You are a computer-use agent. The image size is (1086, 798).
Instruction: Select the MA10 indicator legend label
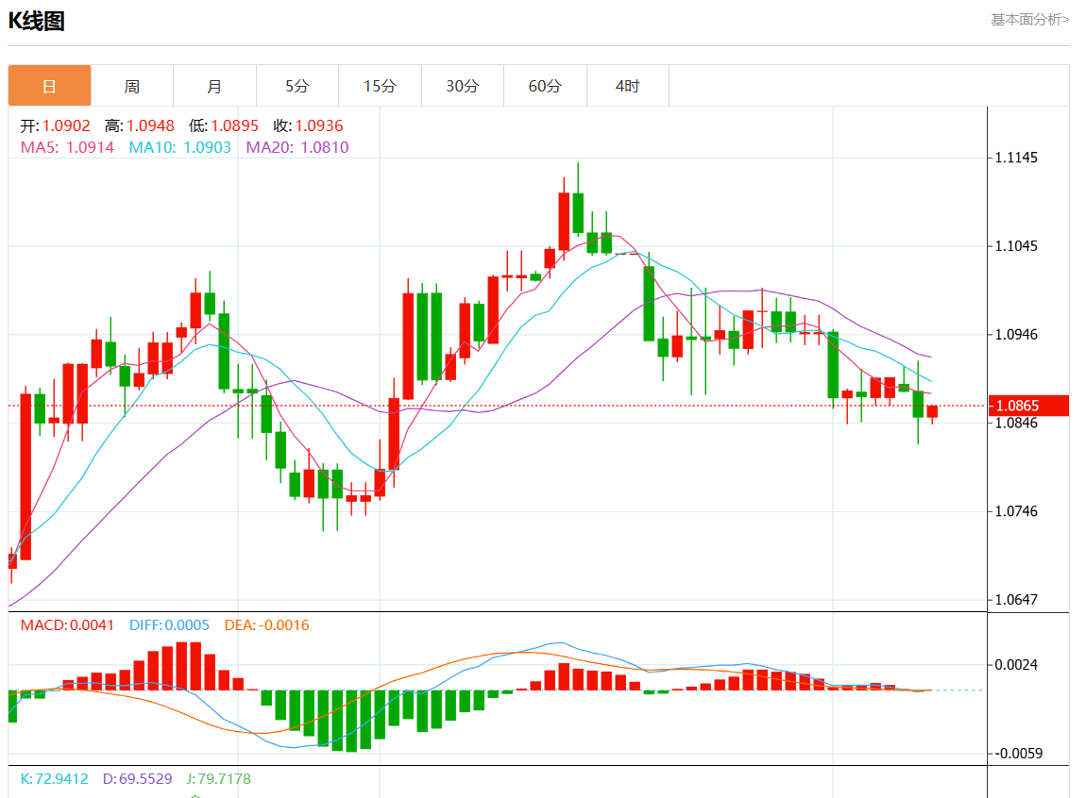179,147
